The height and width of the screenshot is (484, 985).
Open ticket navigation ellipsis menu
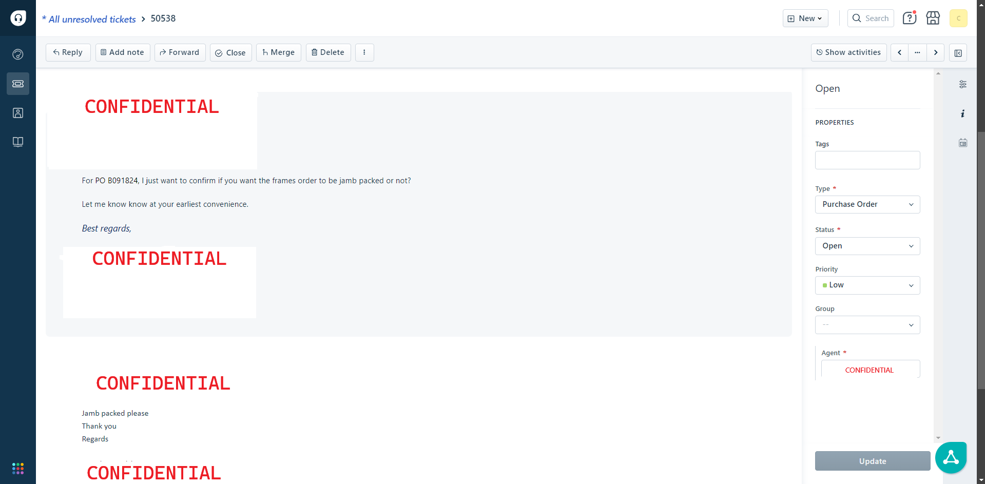(x=917, y=52)
